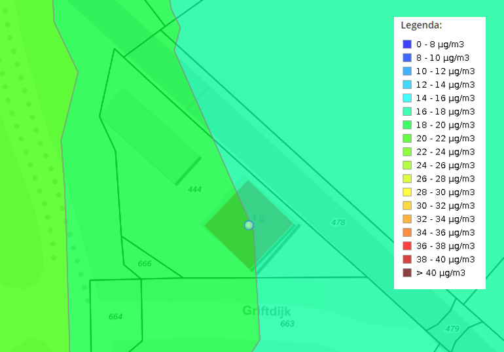Click the 18 - 20 µg/m3 legend color swatch
Viewport: 504px width, 352px height.
click(x=407, y=125)
